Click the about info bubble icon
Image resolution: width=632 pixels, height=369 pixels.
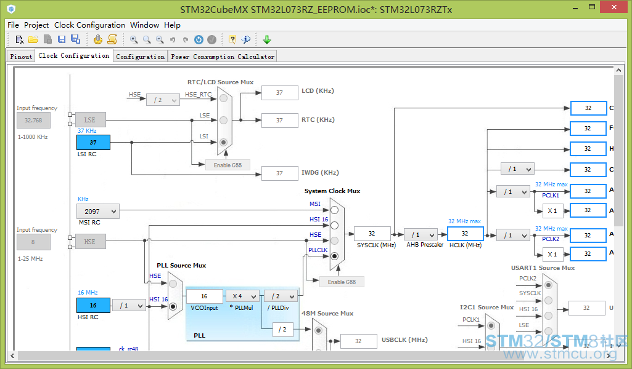245,39
